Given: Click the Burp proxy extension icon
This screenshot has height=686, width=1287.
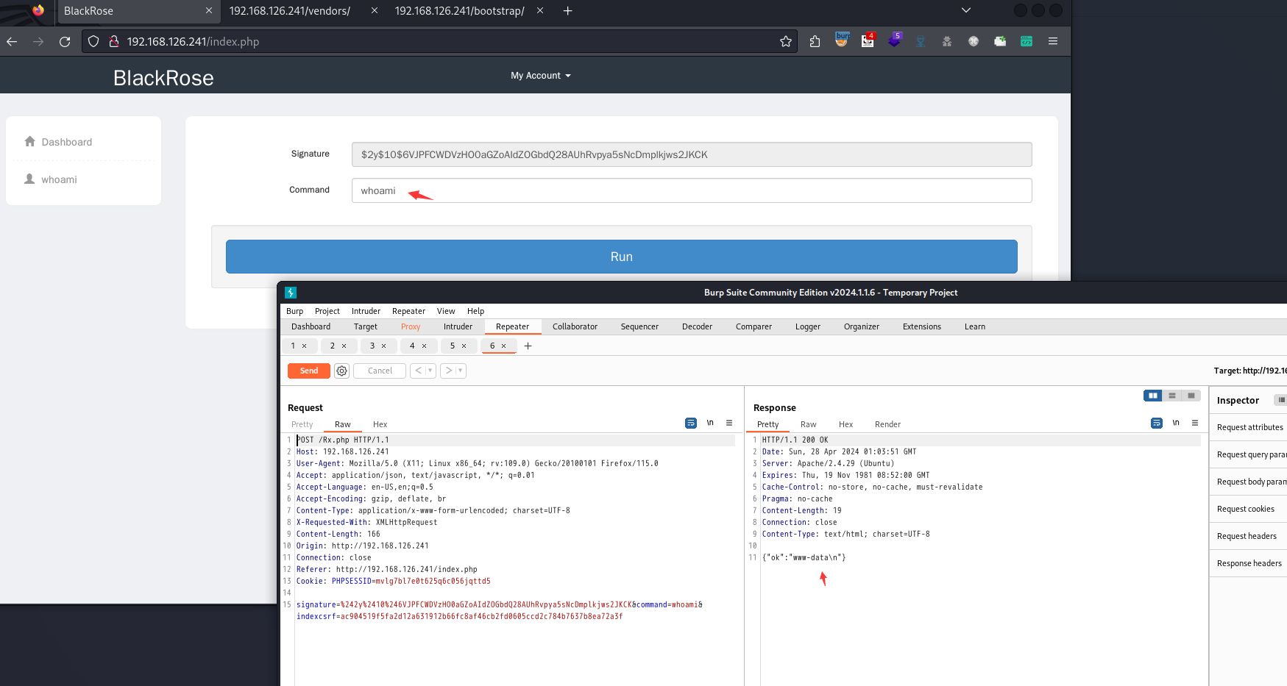Looking at the screenshot, I should [x=842, y=40].
